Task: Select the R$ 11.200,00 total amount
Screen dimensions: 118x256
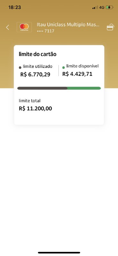Action: [x=35, y=108]
